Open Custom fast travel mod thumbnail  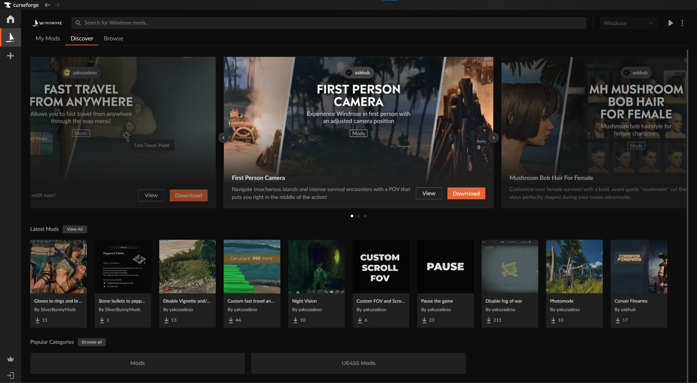[252, 267]
